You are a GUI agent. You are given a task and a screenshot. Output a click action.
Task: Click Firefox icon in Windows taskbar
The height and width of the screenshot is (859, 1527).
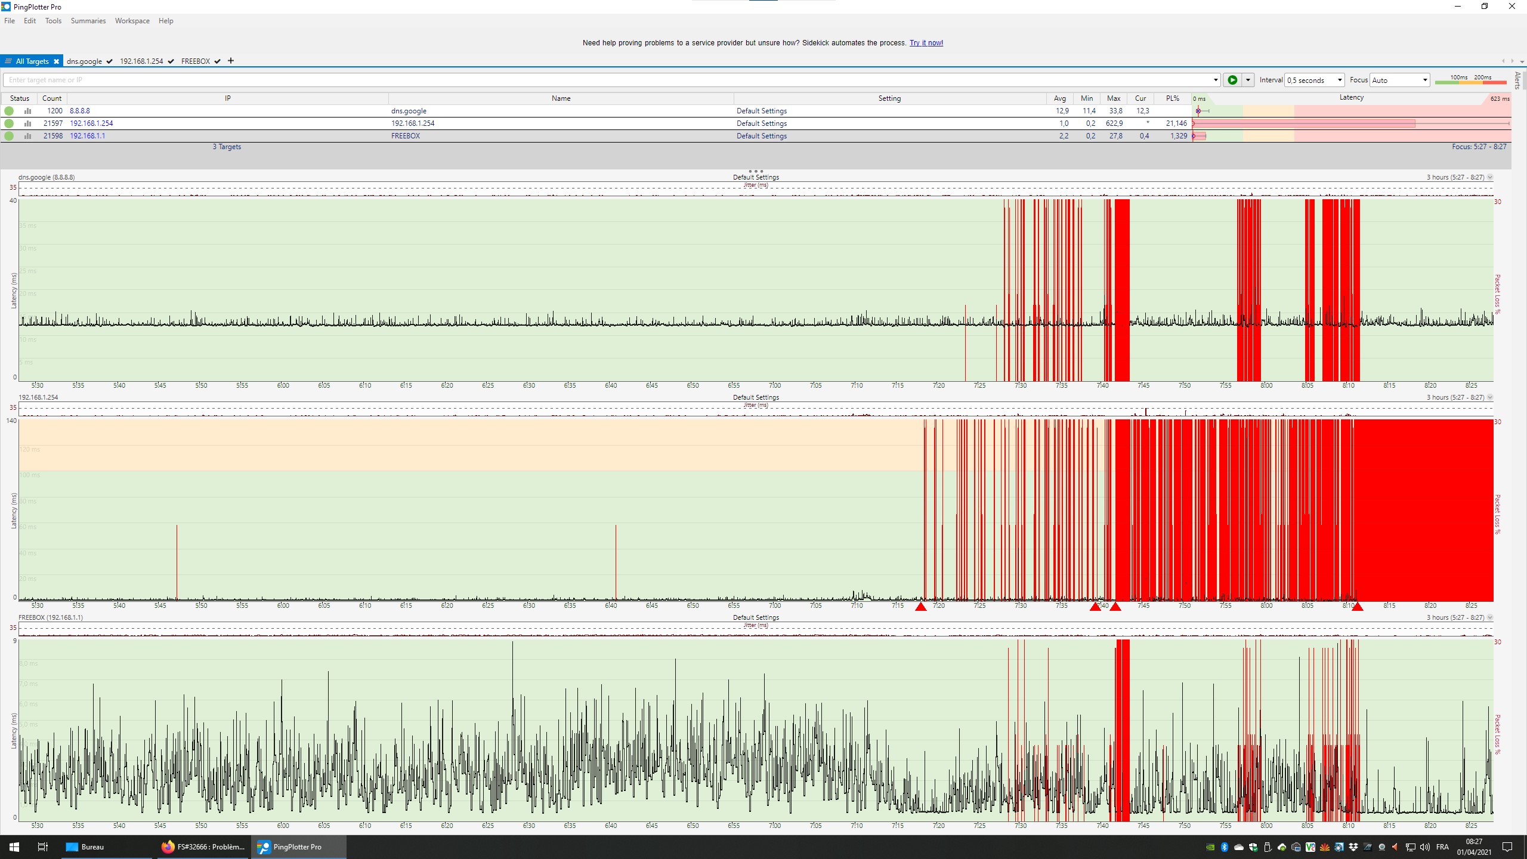168,846
